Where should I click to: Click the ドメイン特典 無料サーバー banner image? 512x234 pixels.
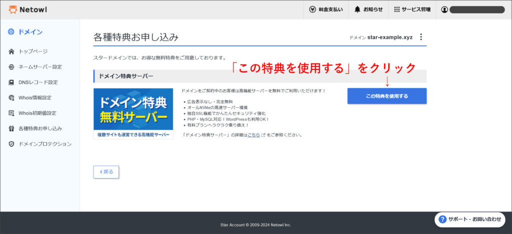click(x=133, y=113)
